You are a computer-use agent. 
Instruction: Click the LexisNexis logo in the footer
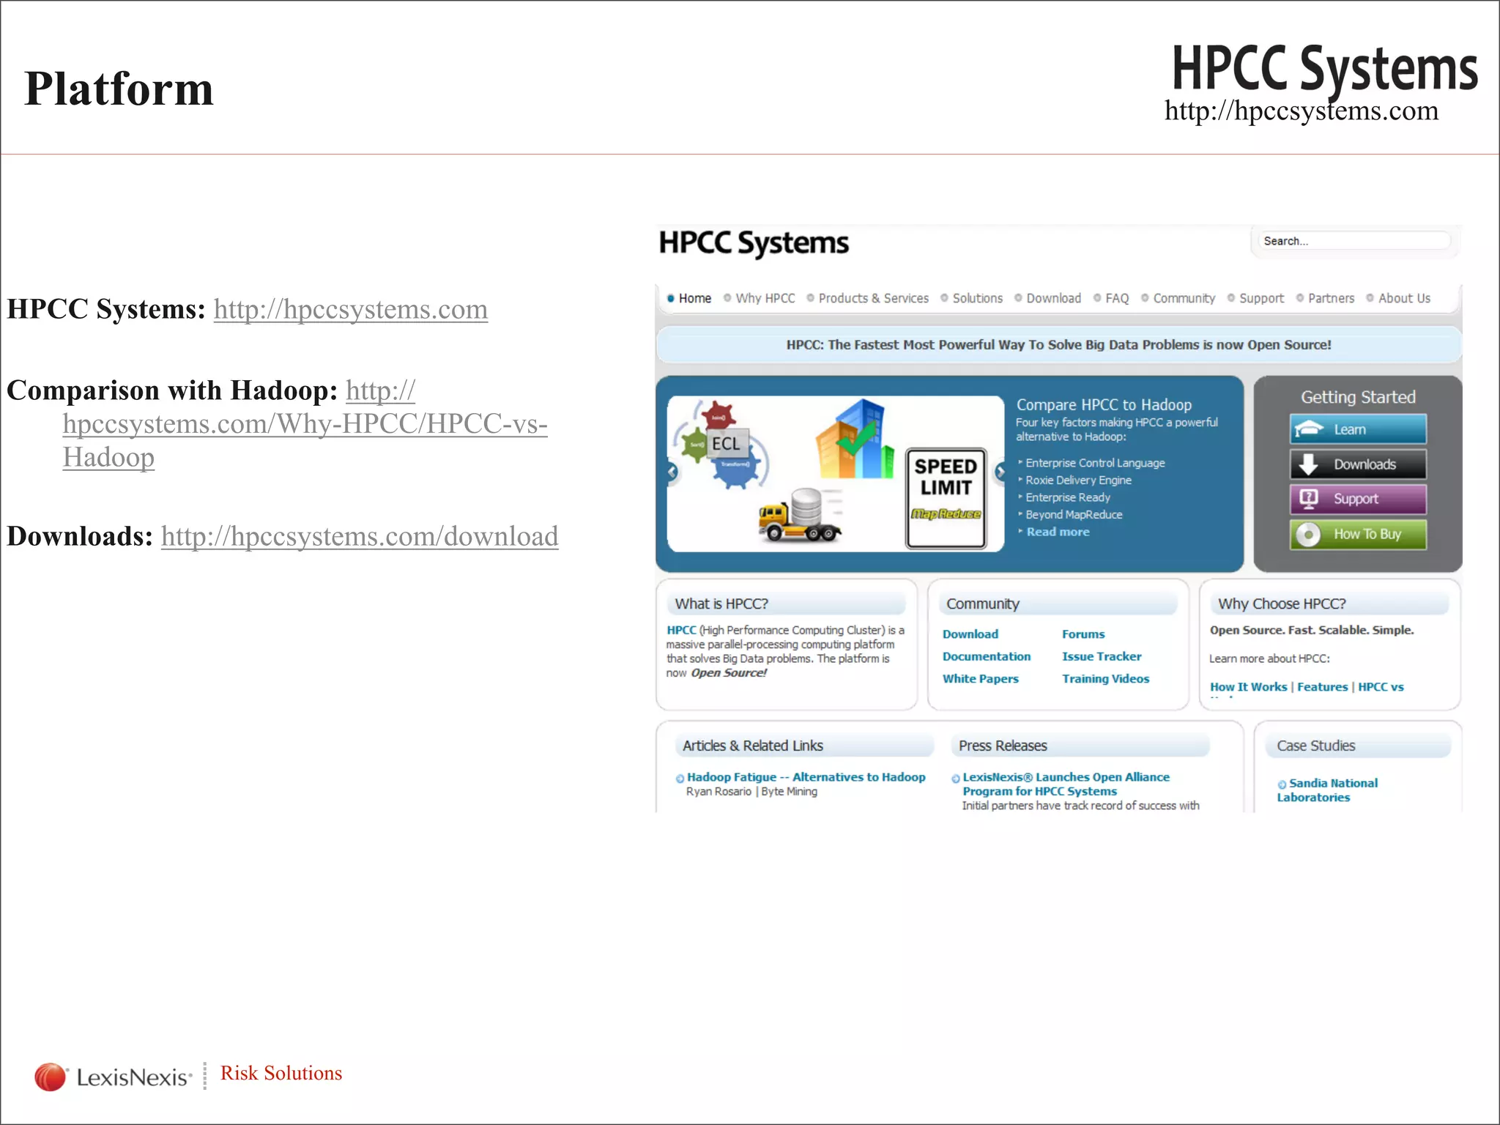[114, 1077]
